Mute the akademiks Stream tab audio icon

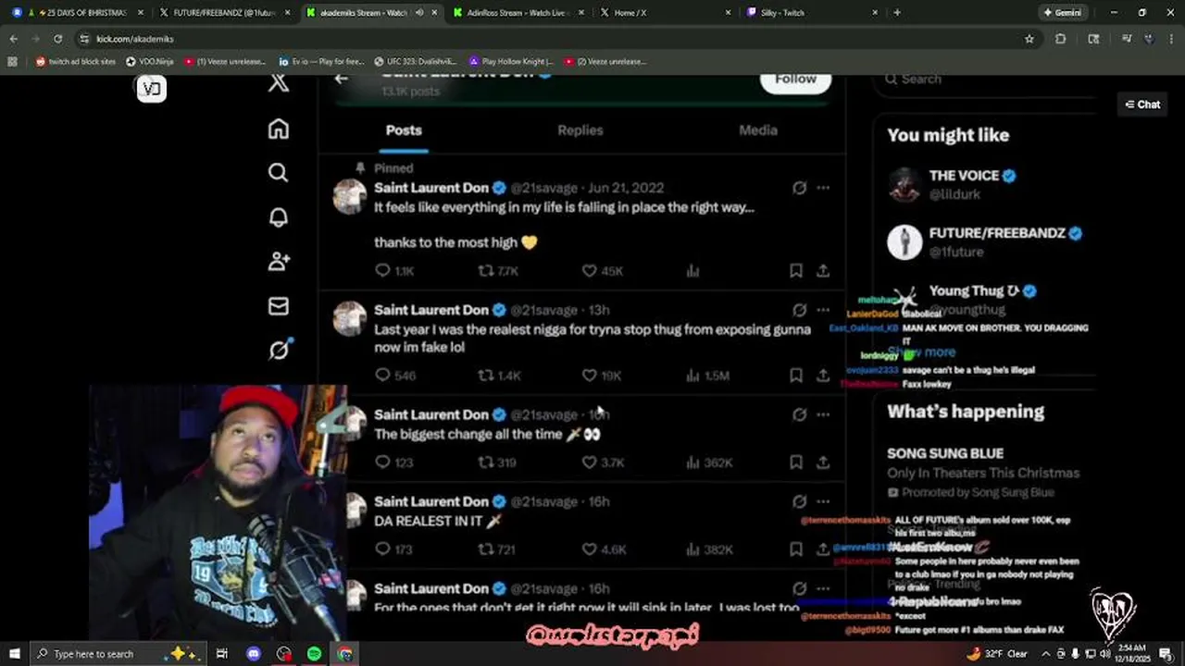(420, 13)
